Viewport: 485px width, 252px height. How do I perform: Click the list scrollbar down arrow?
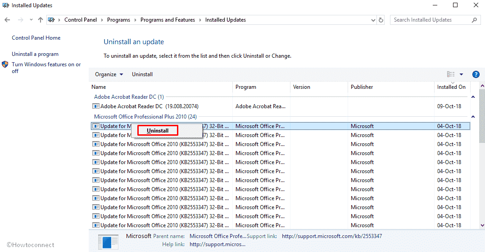pos(482,225)
